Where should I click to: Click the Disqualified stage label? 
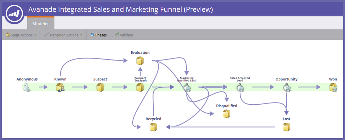click(227, 106)
